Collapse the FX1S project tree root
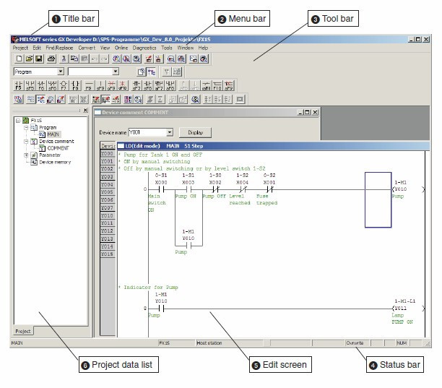Image resolution: width=442 pixels, height=388 pixels. point(18,121)
